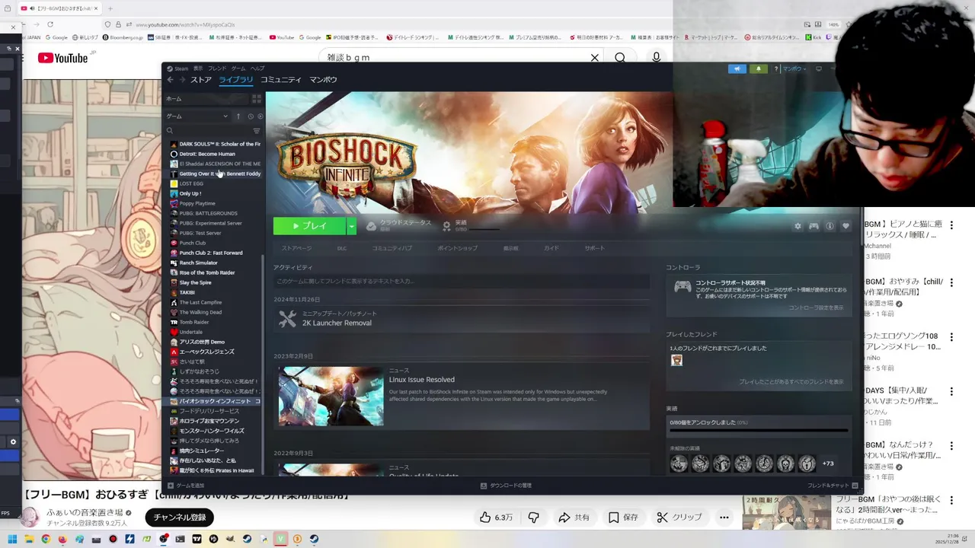Open DLC tab for BioShock
Screen dimensions: 975x548
(x=342, y=248)
